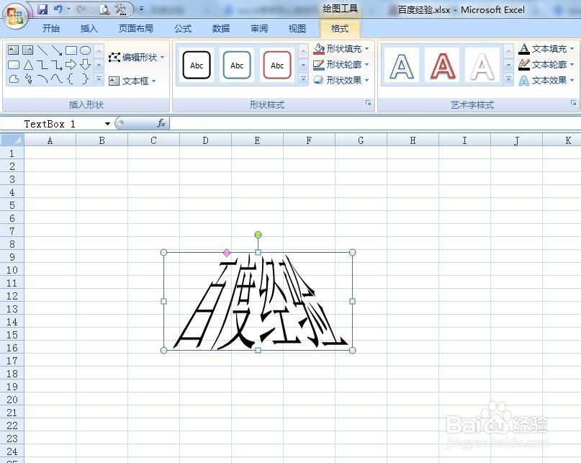This screenshot has height=463, width=581.
Task: Select the 数据 tab
Action: [221, 29]
